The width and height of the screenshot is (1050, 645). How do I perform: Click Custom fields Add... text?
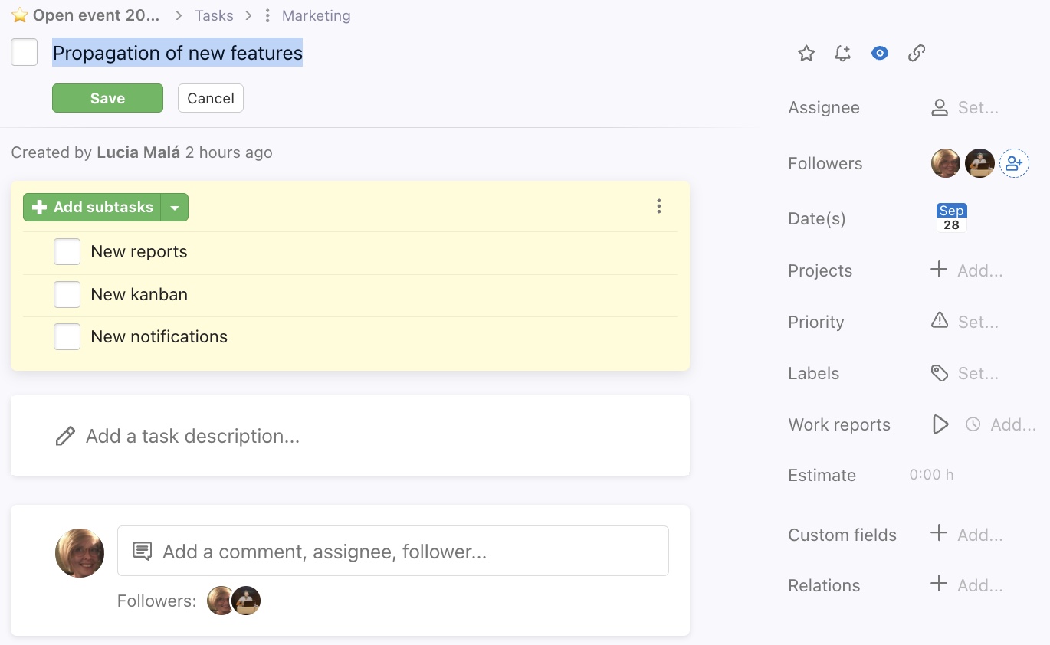click(980, 535)
